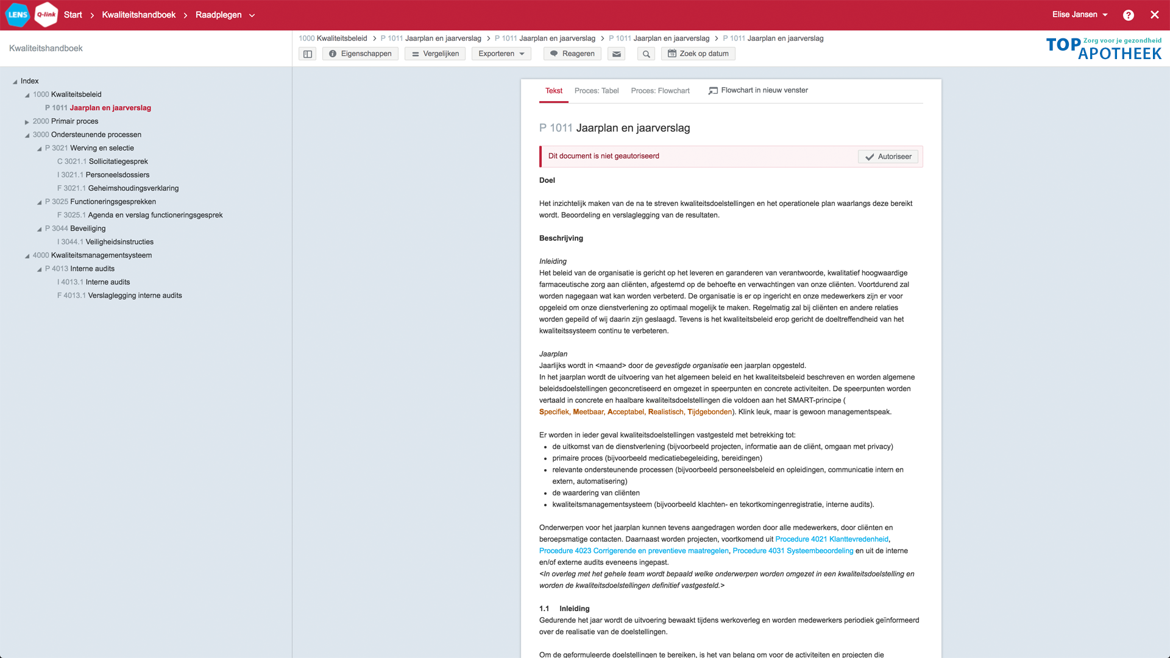Viewport: 1170px width, 658px height.
Task: Collapse P 3025 Functioneringsgesprekken node
Action: pos(40,202)
